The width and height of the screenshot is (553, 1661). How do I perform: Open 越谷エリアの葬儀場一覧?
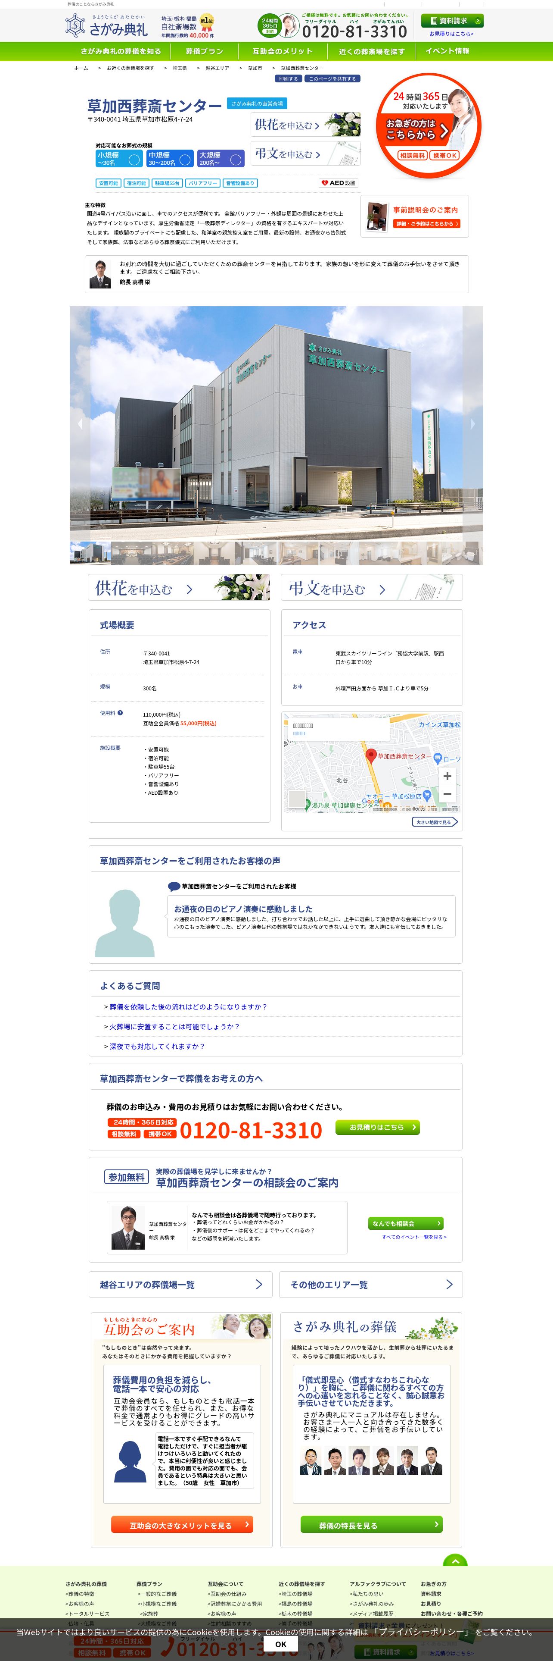180,1285
